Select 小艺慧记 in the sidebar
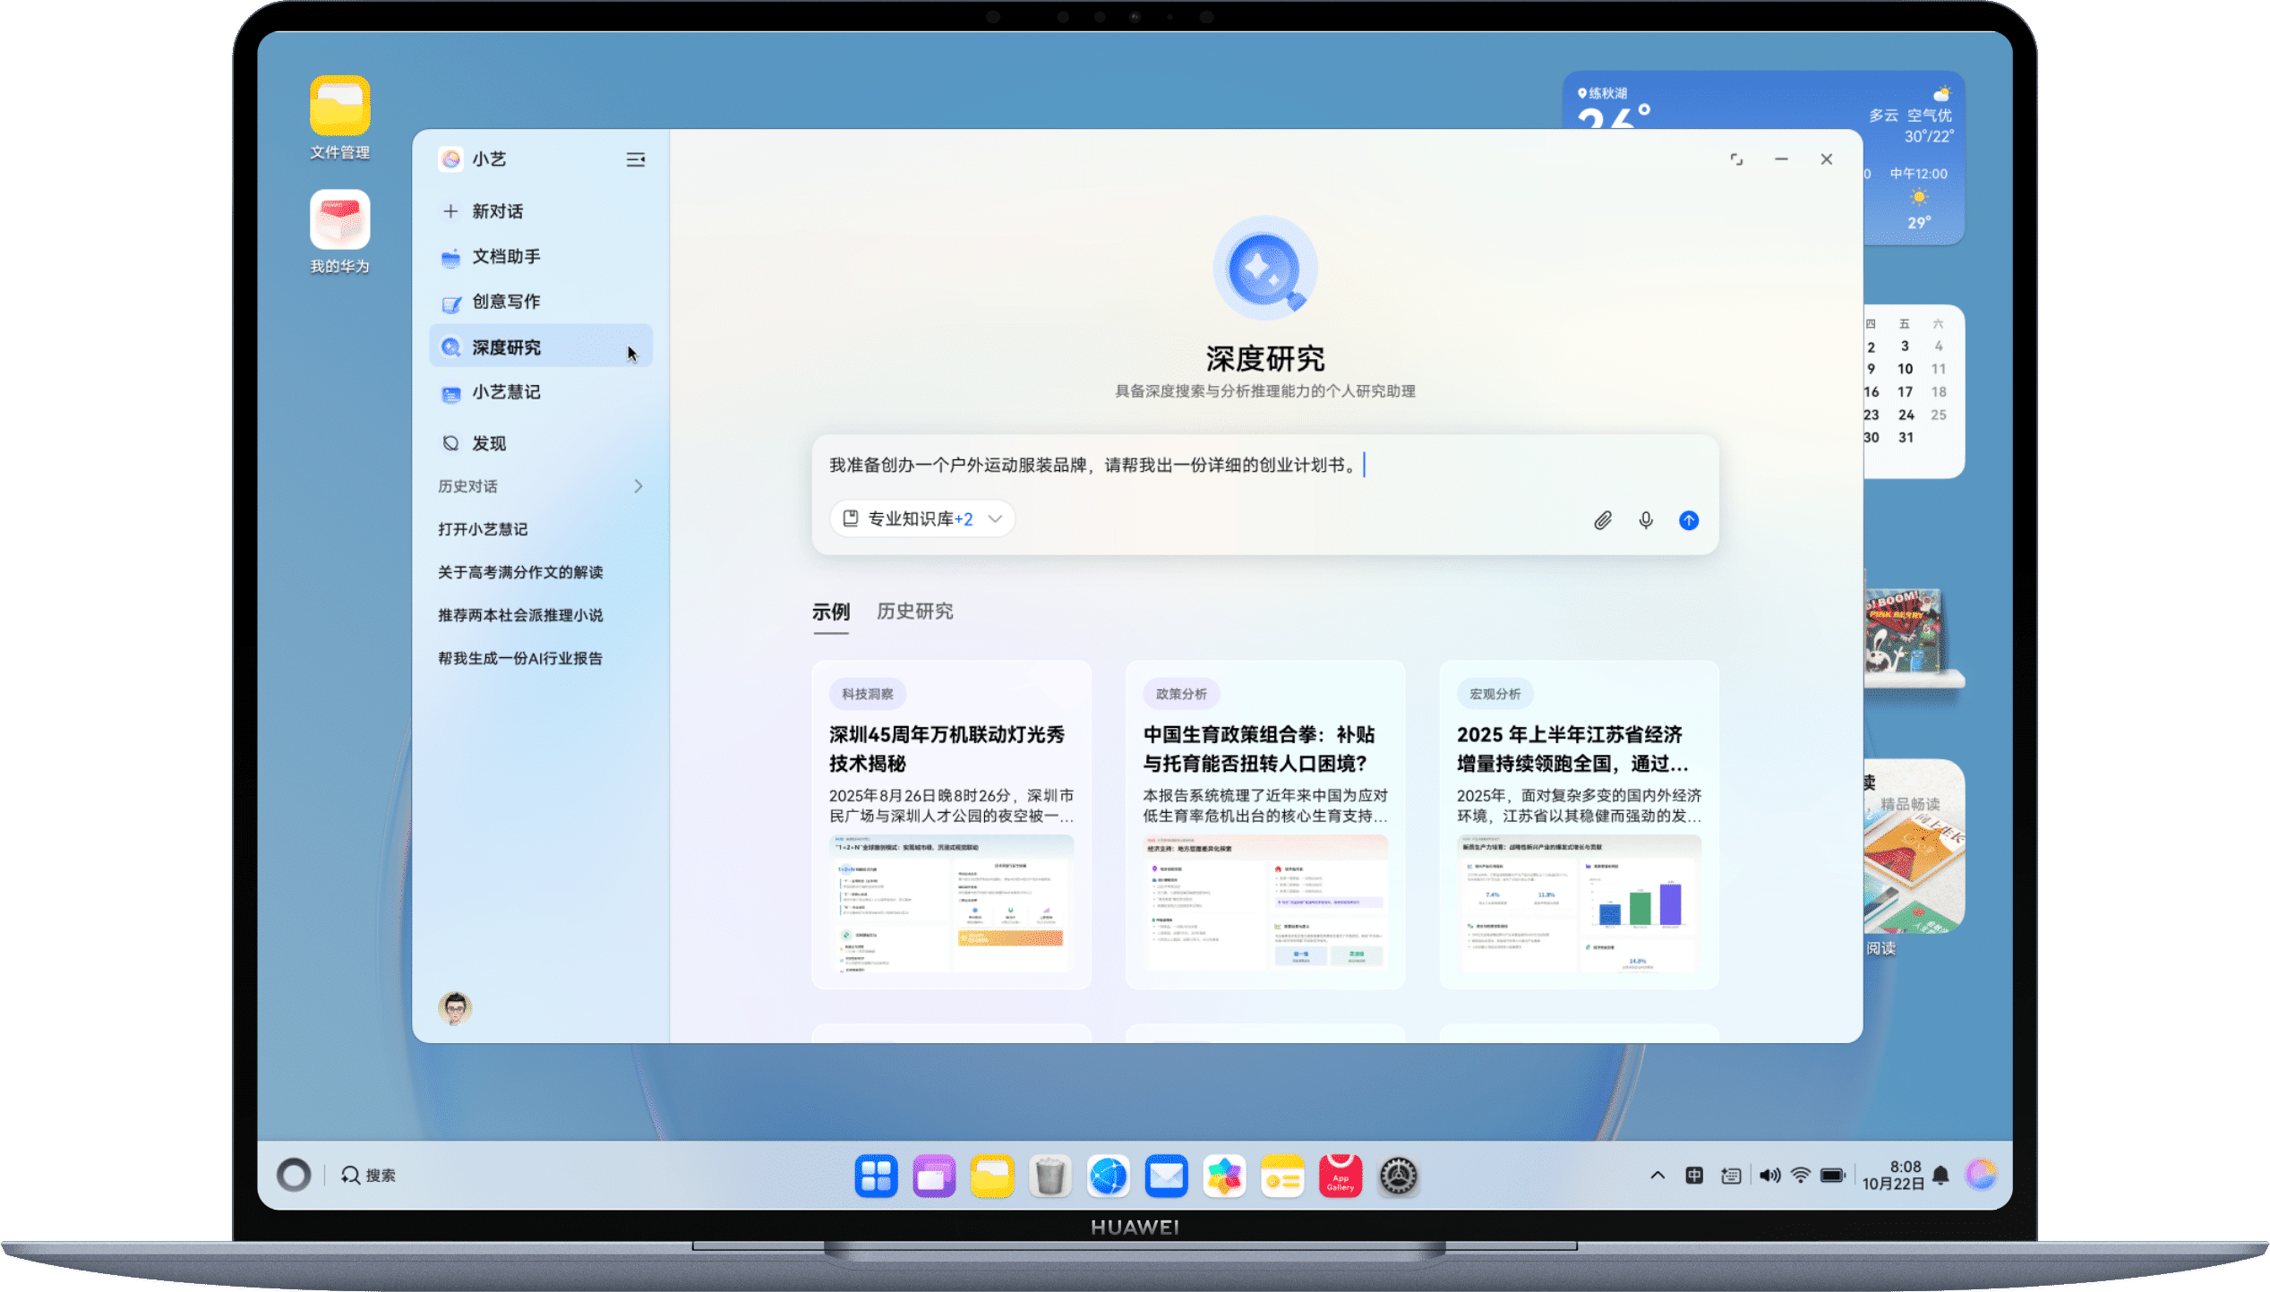The height and width of the screenshot is (1292, 2270). [507, 393]
